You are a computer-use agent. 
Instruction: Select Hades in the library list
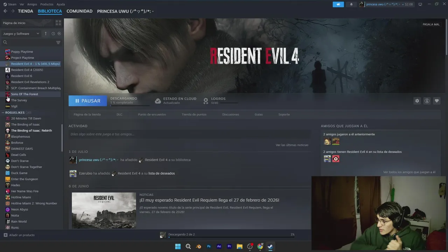15,185
